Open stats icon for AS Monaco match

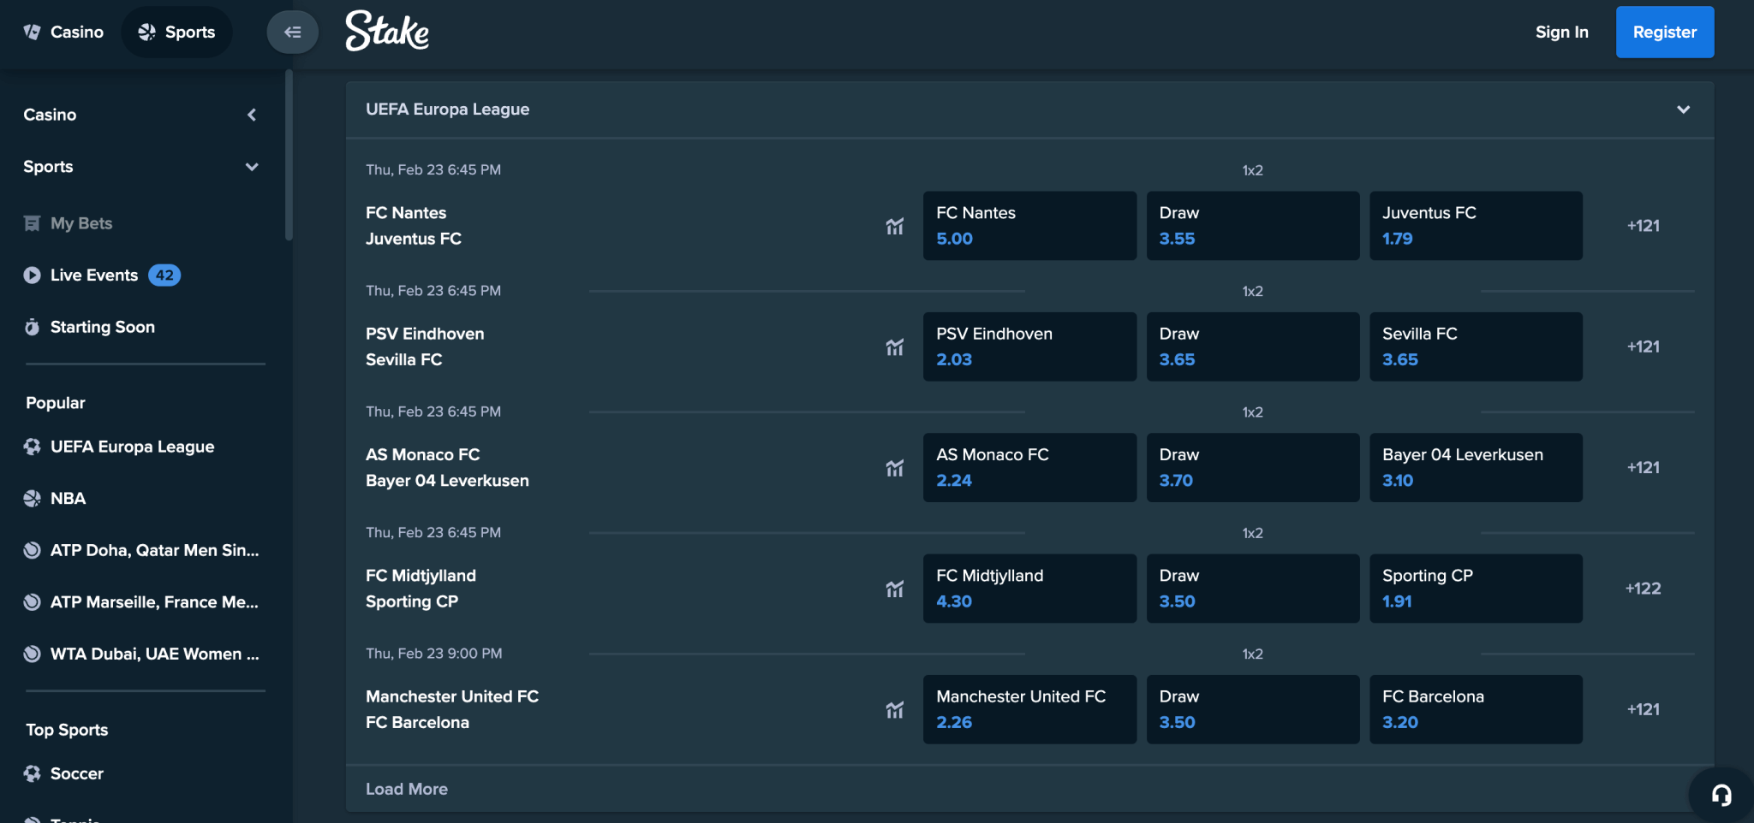coord(894,468)
